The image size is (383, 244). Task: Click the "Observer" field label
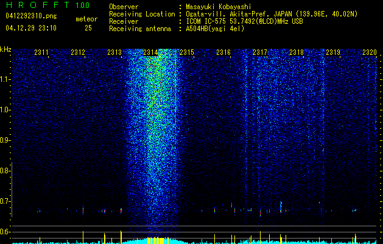(x=124, y=7)
